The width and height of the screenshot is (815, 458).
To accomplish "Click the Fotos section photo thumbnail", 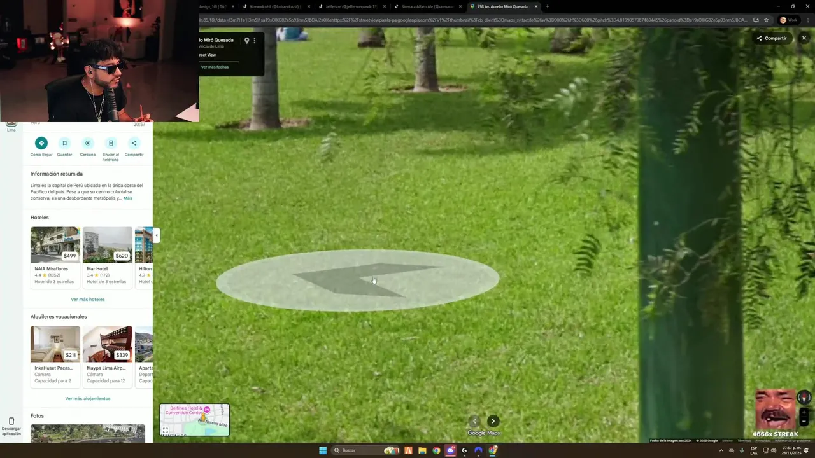I will click(88, 433).
